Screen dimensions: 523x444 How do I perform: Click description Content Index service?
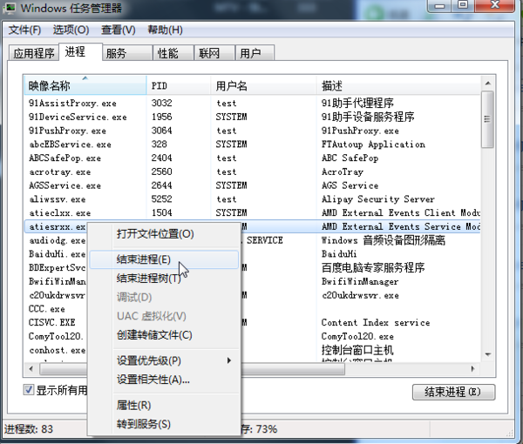click(x=376, y=322)
